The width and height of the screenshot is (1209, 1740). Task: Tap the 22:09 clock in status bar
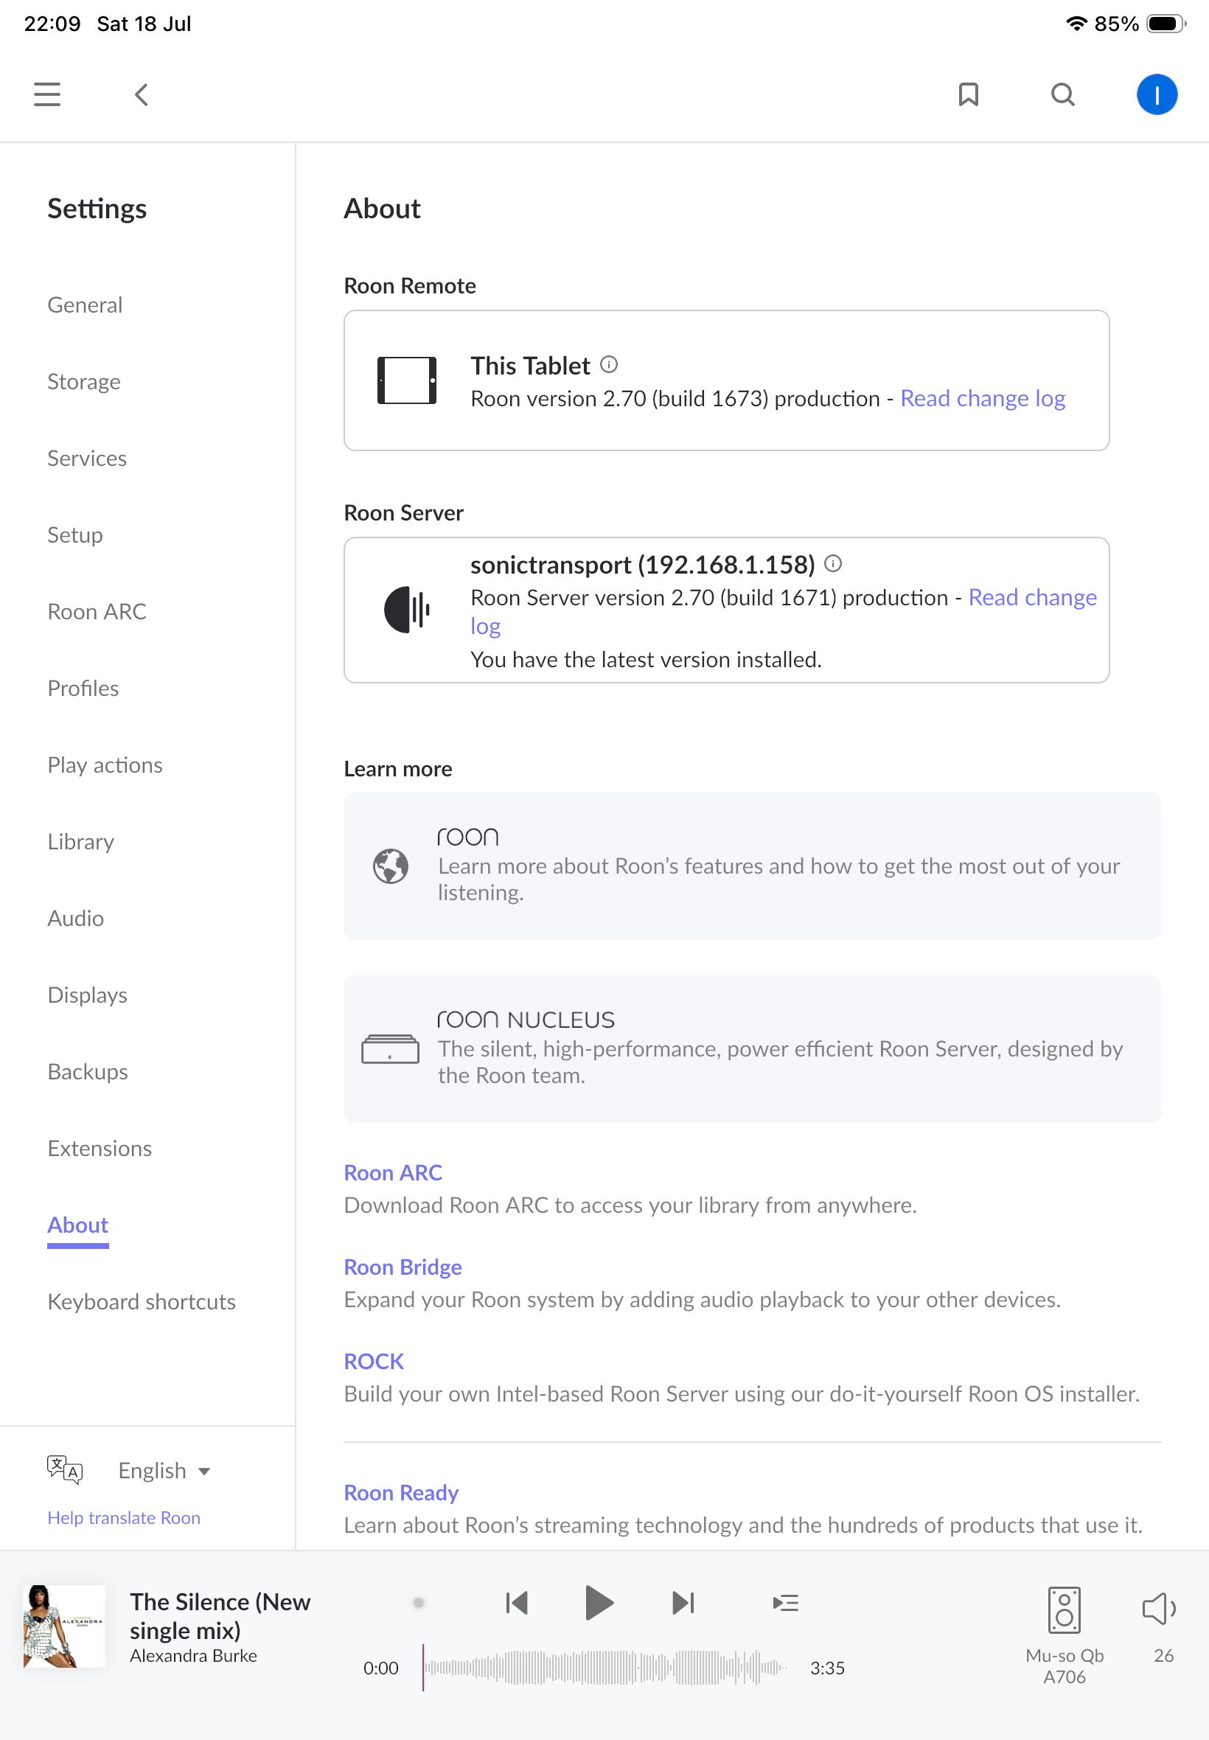tap(52, 24)
